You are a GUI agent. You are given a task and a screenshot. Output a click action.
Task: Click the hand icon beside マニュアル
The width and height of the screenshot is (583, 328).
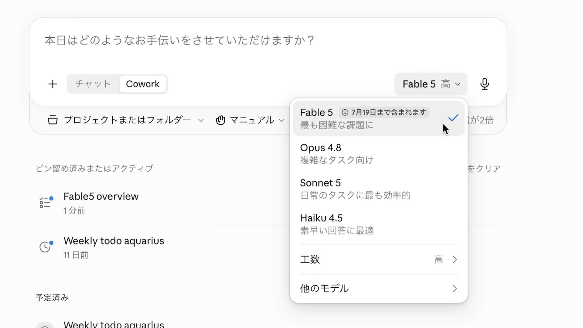[x=220, y=120]
